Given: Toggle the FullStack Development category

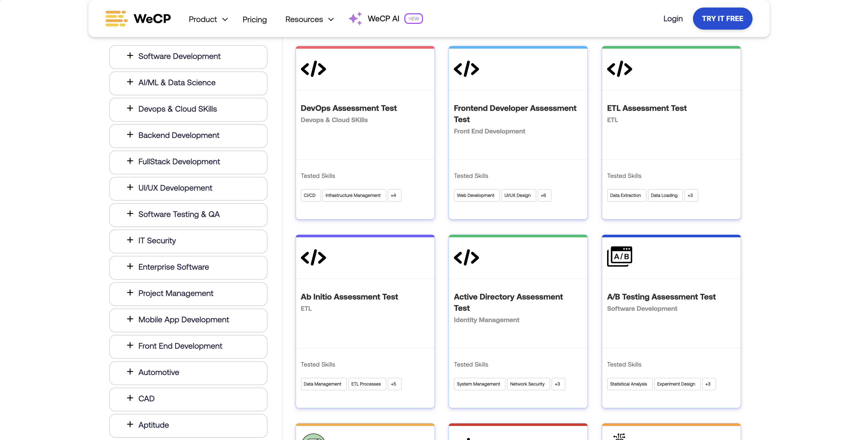Looking at the screenshot, I should point(188,162).
